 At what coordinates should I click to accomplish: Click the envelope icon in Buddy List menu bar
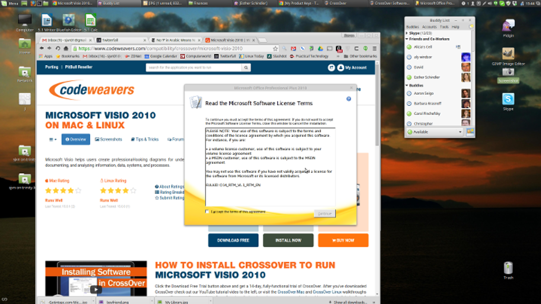tap(471, 27)
